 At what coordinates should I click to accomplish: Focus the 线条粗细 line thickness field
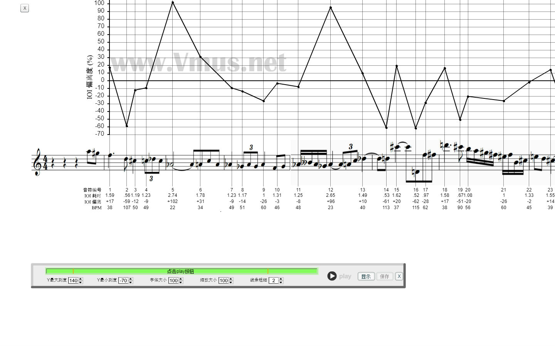[x=273, y=281]
